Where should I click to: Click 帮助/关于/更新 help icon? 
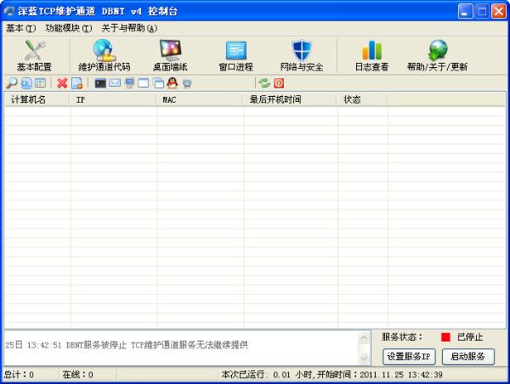[x=437, y=55]
